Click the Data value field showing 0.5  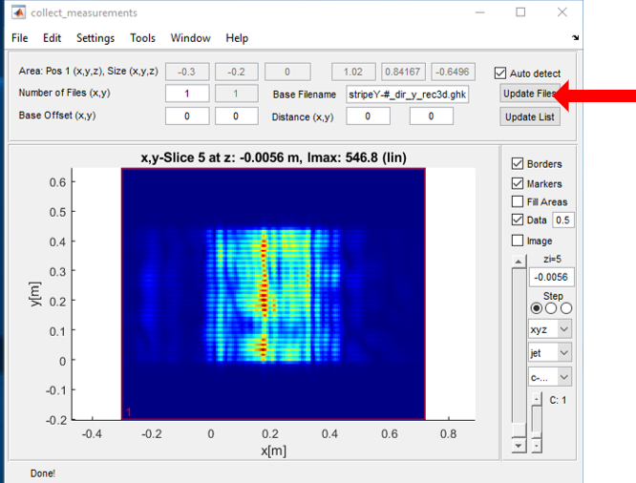563,220
